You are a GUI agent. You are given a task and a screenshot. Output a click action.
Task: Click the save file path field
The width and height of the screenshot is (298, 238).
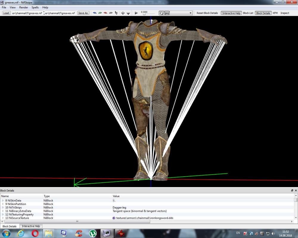60,13
